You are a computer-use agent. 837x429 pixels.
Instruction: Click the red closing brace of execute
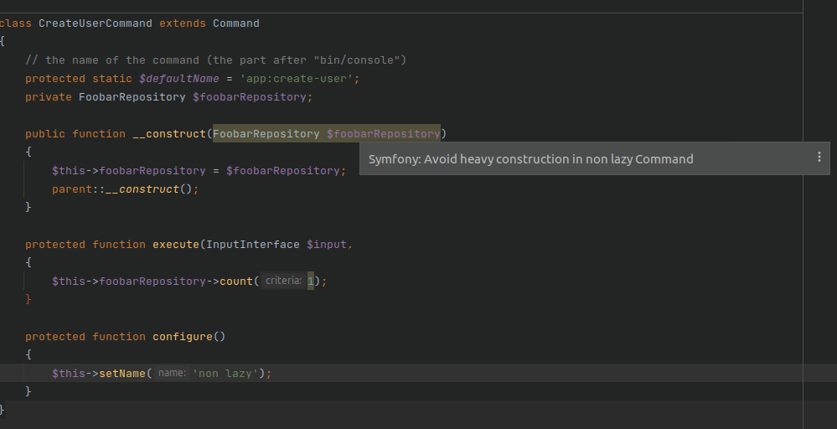(28, 300)
